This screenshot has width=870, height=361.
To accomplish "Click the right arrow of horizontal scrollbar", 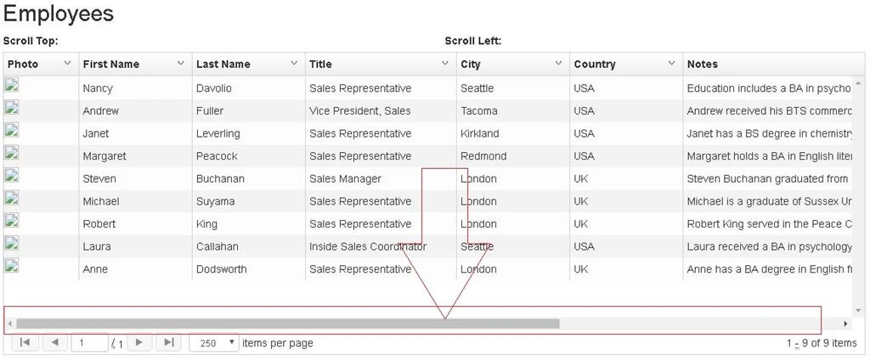I will click(845, 324).
